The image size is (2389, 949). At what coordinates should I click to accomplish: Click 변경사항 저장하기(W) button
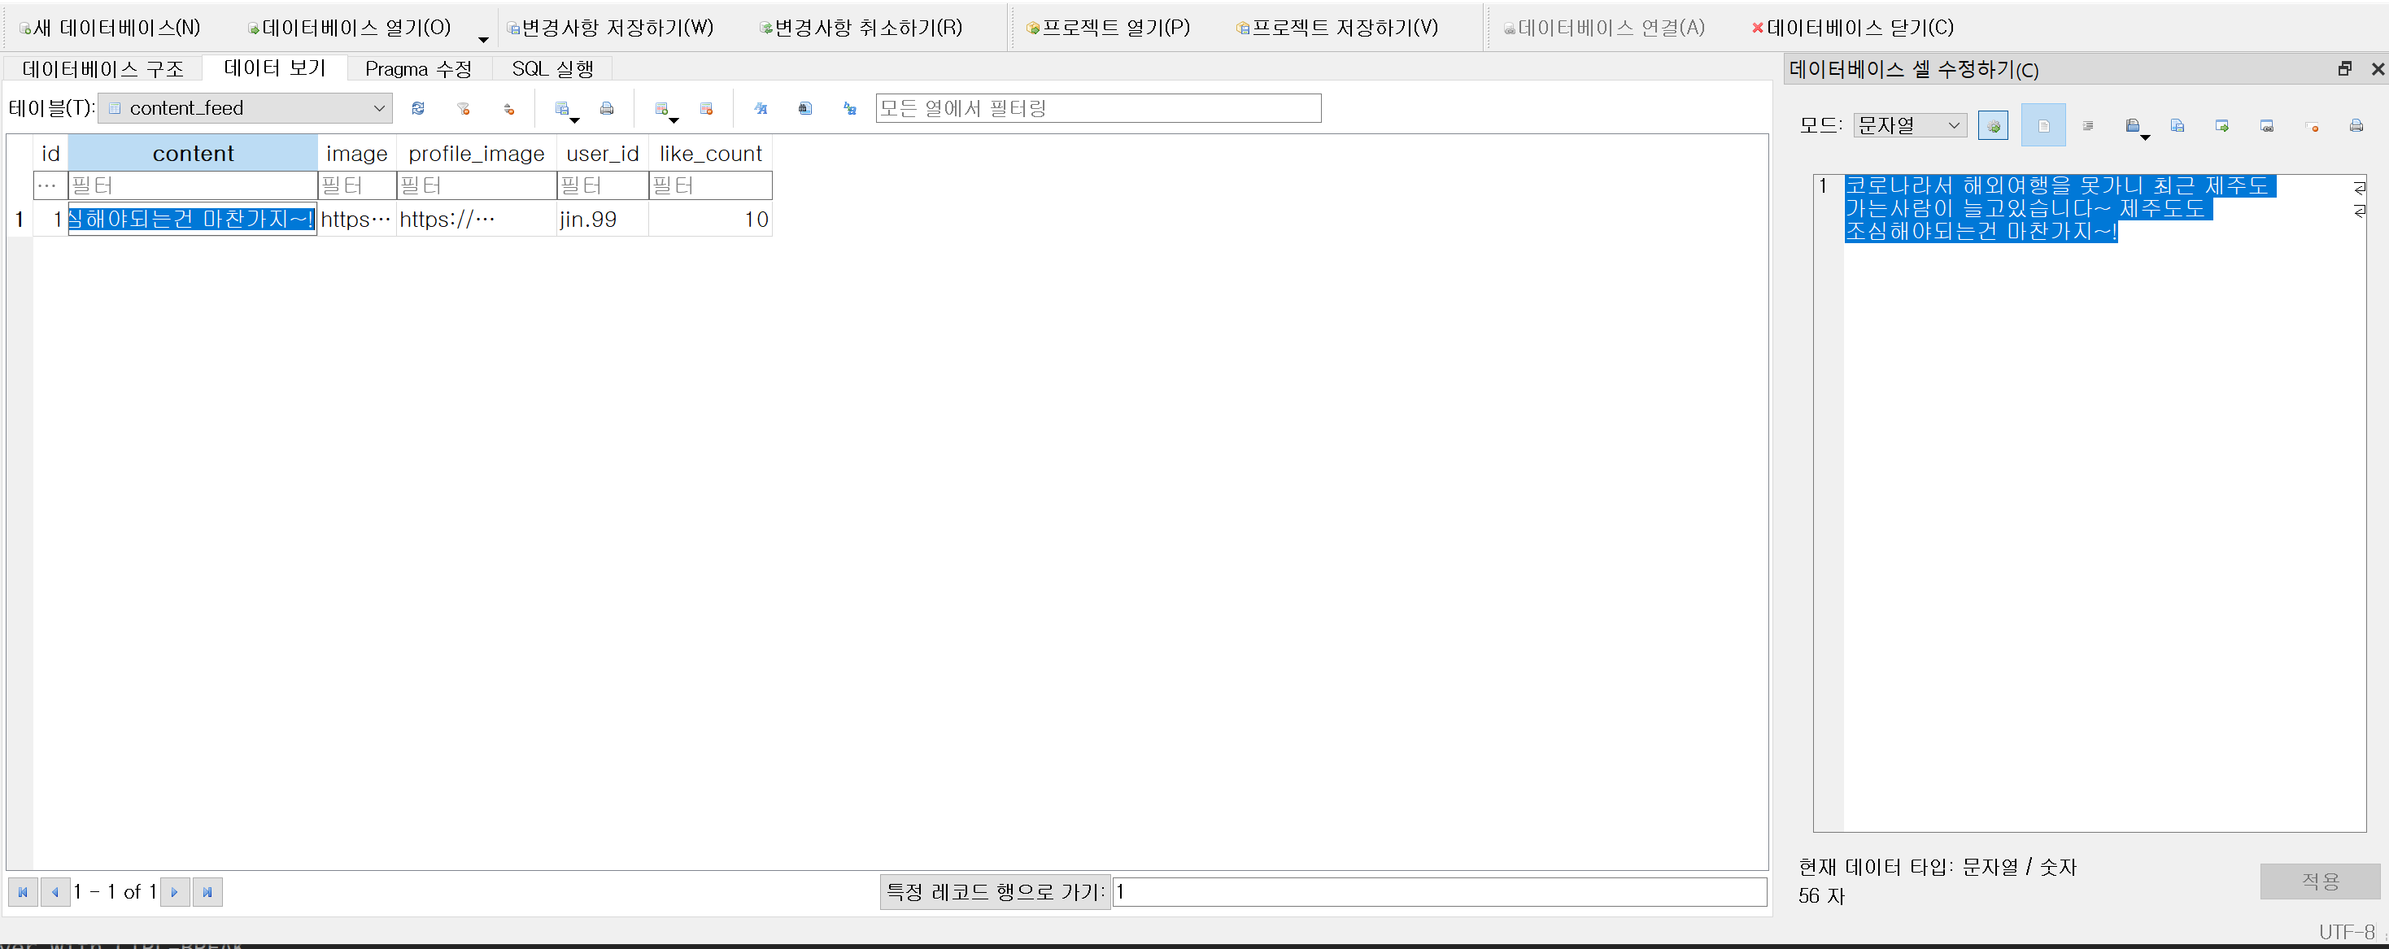pyautogui.click(x=610, y=28)
